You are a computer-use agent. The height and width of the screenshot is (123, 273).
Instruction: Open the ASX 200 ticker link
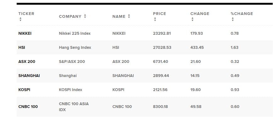pyautogui.click(x=27, y=61)
